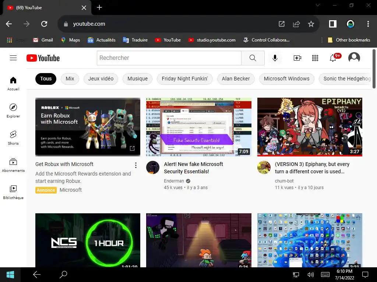Go back with browser back arrow
Image resolution: width=377 pixels, height=282 pixels.
click(x=9, y=24)
